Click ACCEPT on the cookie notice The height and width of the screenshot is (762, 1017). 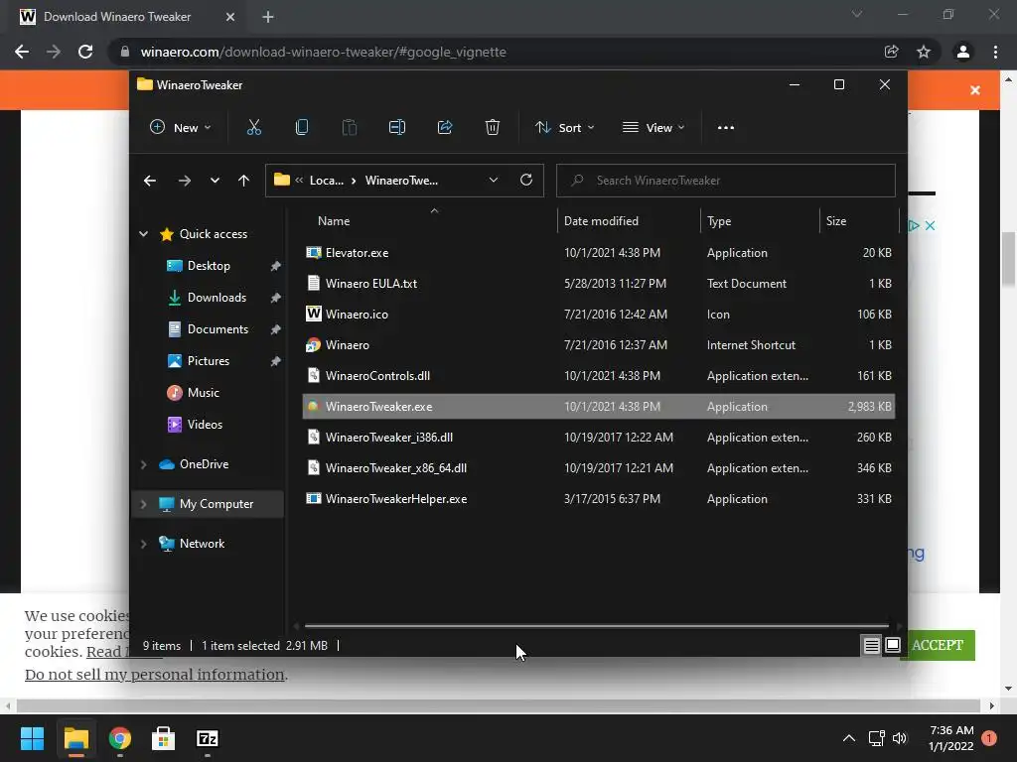point(938,645)
